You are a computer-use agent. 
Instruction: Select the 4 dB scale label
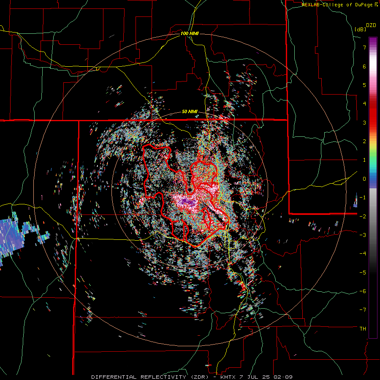click(x=364, y=104)
